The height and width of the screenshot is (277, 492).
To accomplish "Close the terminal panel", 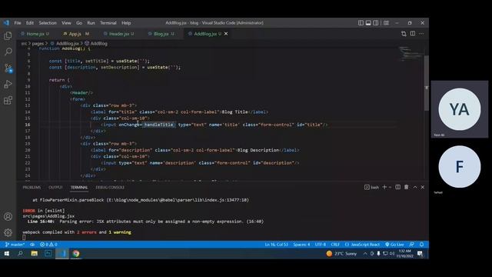I will pyautogui.click(x=423, y=187).
